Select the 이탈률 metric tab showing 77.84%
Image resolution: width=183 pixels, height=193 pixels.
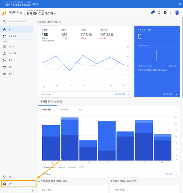[x=87, y=34]
